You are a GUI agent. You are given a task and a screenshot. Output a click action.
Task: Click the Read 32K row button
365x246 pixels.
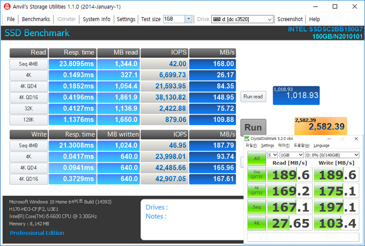click(x=29, y=109)
